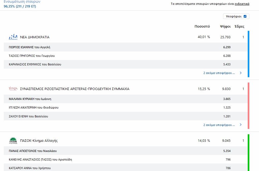The height and width of the screenshot is (171, 259).
Task: Click the SYRIZA party logo
Action: tap(13, 89)
